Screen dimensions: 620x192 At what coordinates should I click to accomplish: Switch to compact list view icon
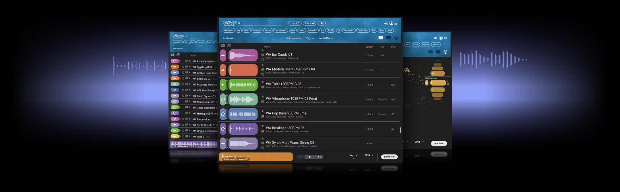(388, 38)
